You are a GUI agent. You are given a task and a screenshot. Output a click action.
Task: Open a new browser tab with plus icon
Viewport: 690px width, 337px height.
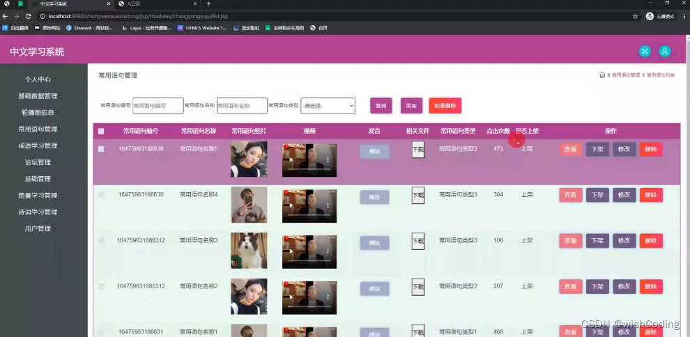[x=208, y=3]
